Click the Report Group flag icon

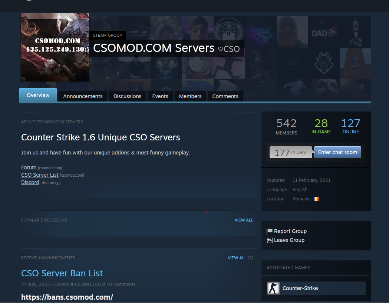[270, 232]
